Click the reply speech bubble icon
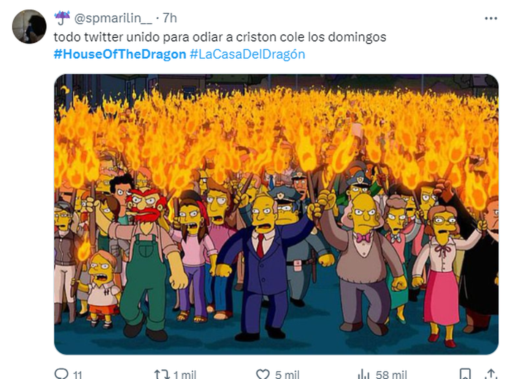Screen dimensions: 508x379 pos(61,374)
